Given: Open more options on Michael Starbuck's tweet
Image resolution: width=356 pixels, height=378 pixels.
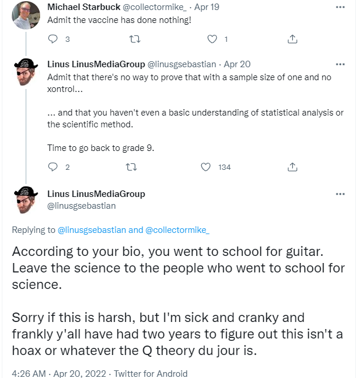Looking at the screenshot, I should [340, 7].
